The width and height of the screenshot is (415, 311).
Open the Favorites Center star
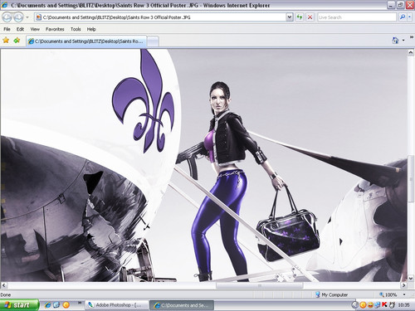click(x=6, y=41)
